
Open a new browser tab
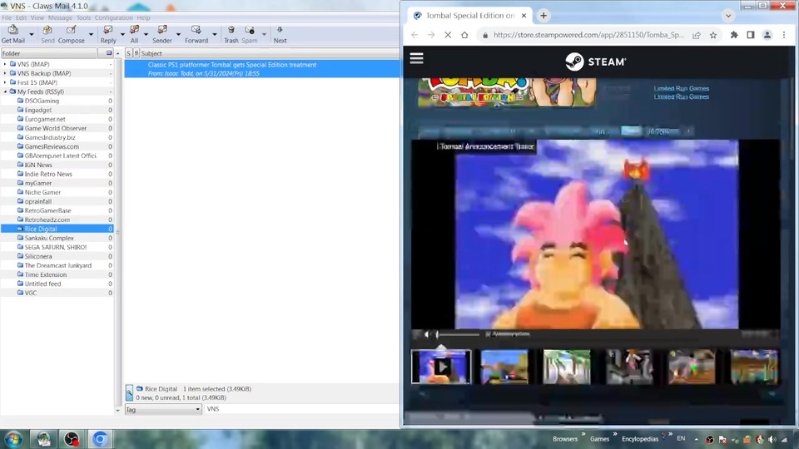click(x=543, y=16)
